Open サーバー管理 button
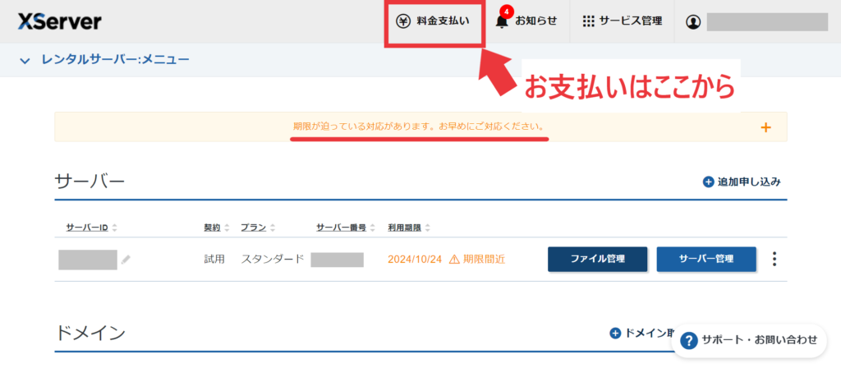Viewport: 841px width, 368px height. [x=706, y=259]
